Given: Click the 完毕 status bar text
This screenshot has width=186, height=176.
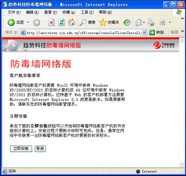Looking at the screenshot, I should click(x=12, y=171).
